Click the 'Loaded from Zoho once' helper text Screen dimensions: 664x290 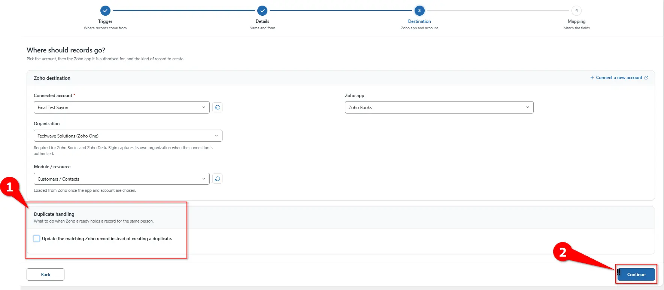[x=85, y=190]
